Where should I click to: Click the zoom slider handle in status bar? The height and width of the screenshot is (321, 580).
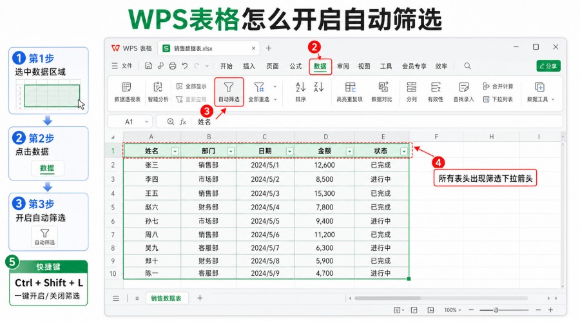click(496, 310)
